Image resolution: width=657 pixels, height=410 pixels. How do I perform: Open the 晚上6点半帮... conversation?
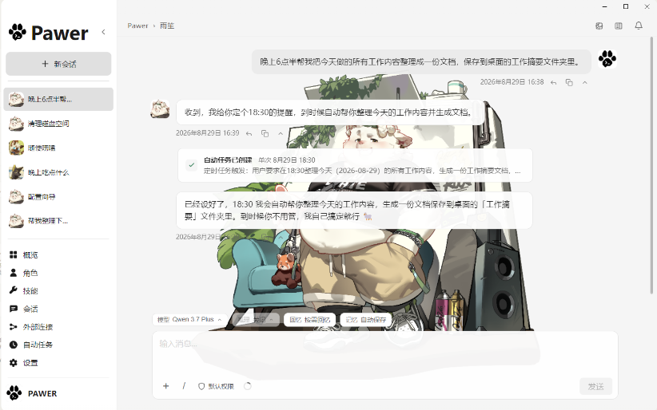point(58,99)
